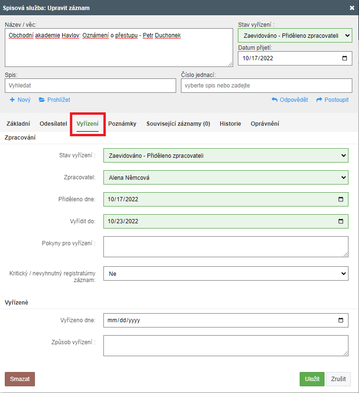The width and height of the screenshot is (359, 393).
Task: Click into Pokyny pro vyřízení text area
Action: [226, 247]
